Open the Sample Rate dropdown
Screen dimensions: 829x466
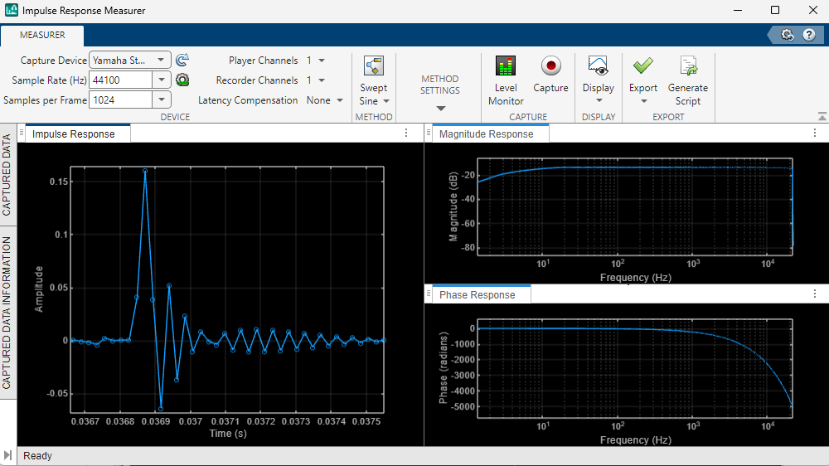pyautogui.click(x=162, y=80)
